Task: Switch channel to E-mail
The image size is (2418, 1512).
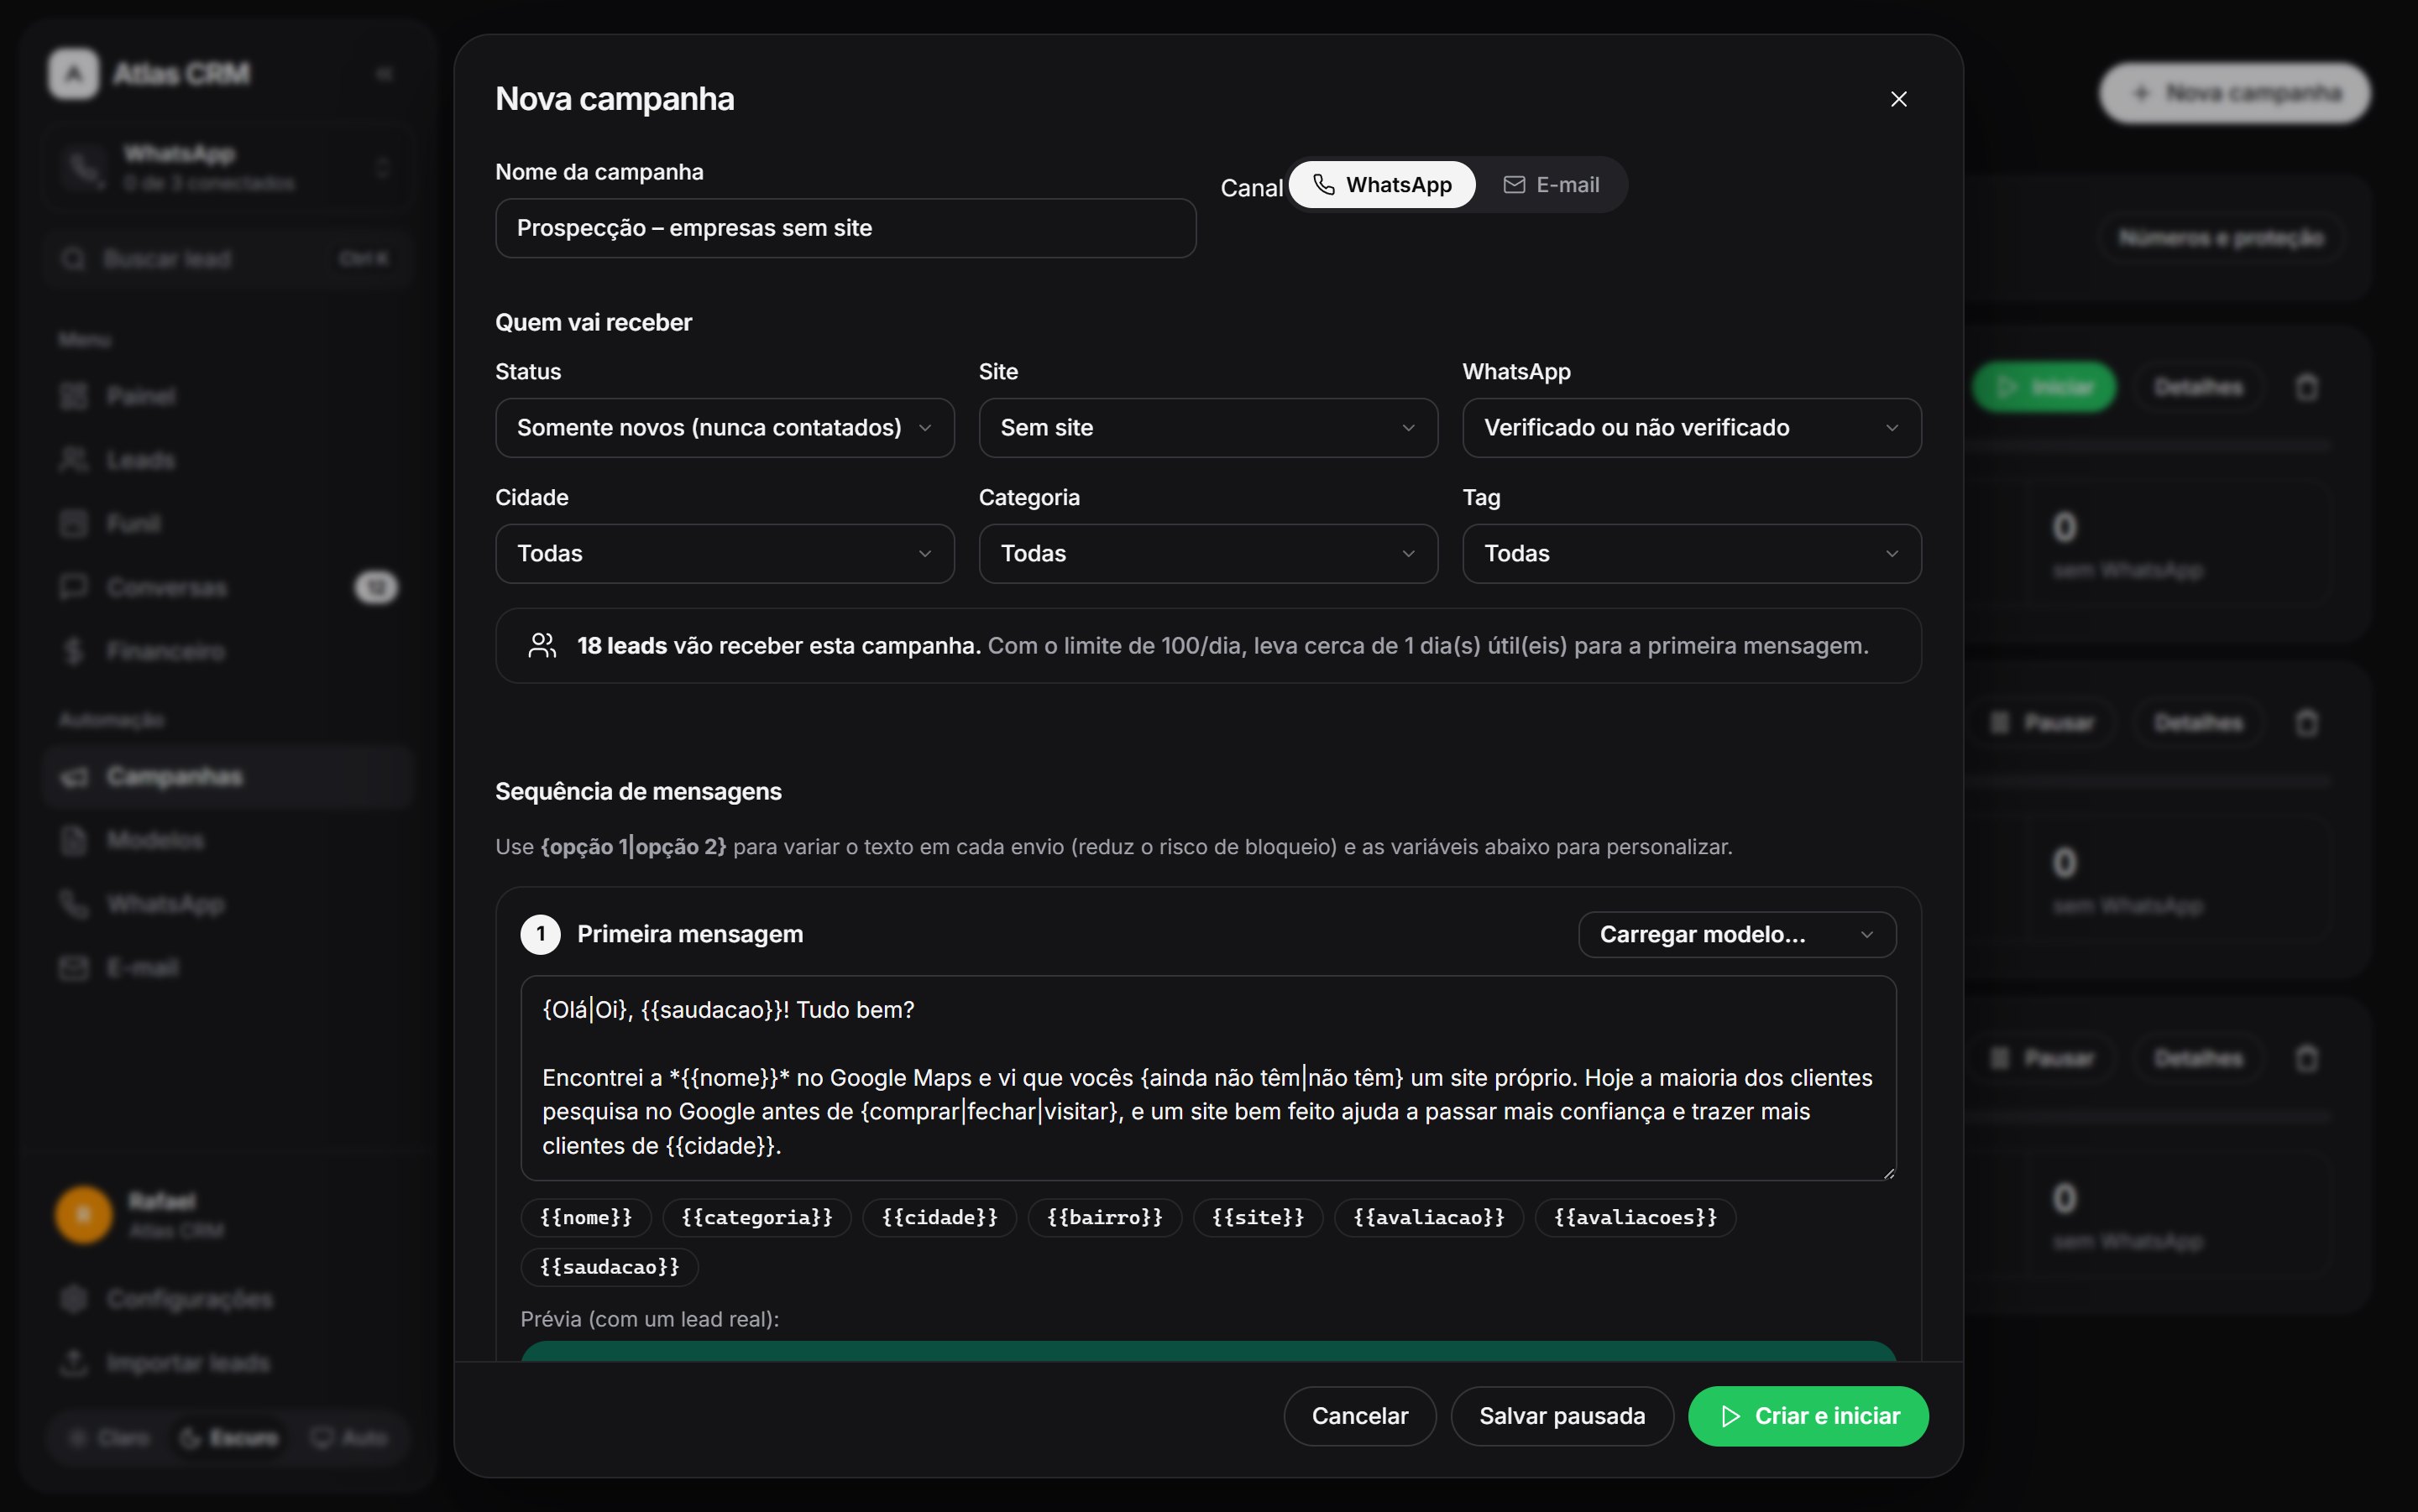Action: [x=1551, y=185]
